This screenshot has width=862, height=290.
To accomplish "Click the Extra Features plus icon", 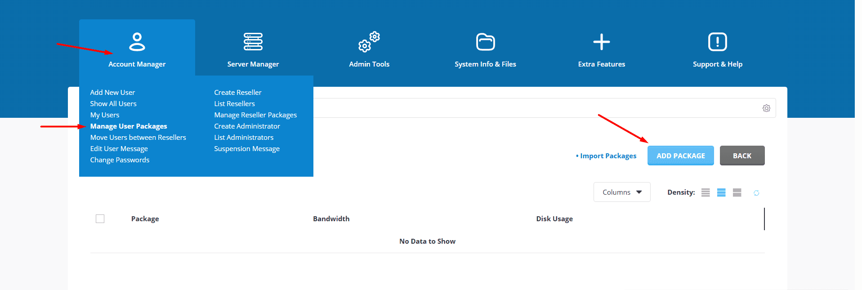I will coord(601,42).
